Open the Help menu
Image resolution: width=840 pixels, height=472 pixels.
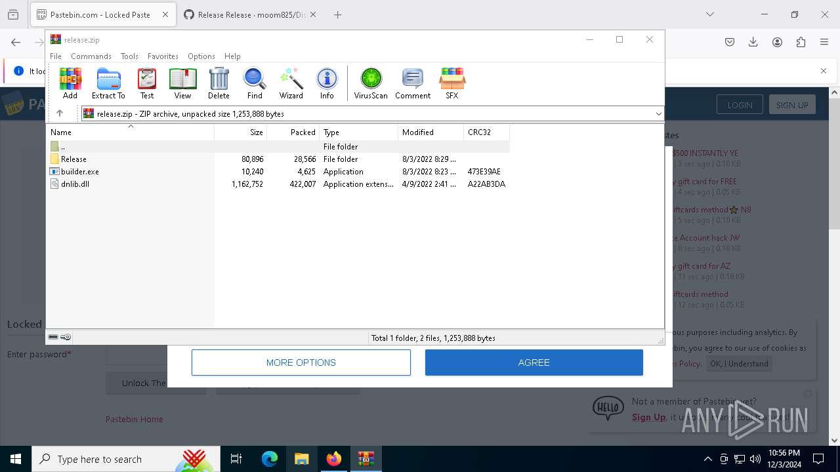click(232, 56)
